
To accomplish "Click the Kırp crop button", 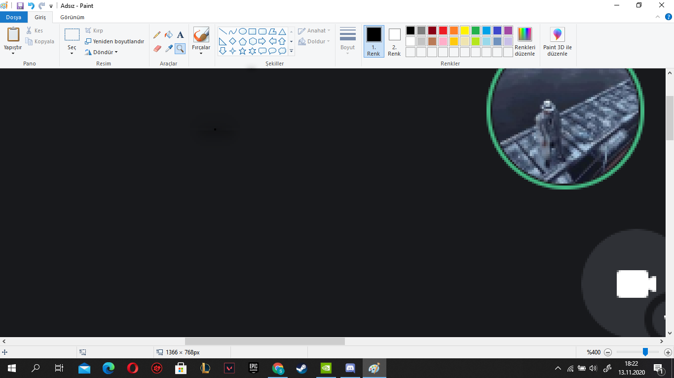I will click(94, 31).
